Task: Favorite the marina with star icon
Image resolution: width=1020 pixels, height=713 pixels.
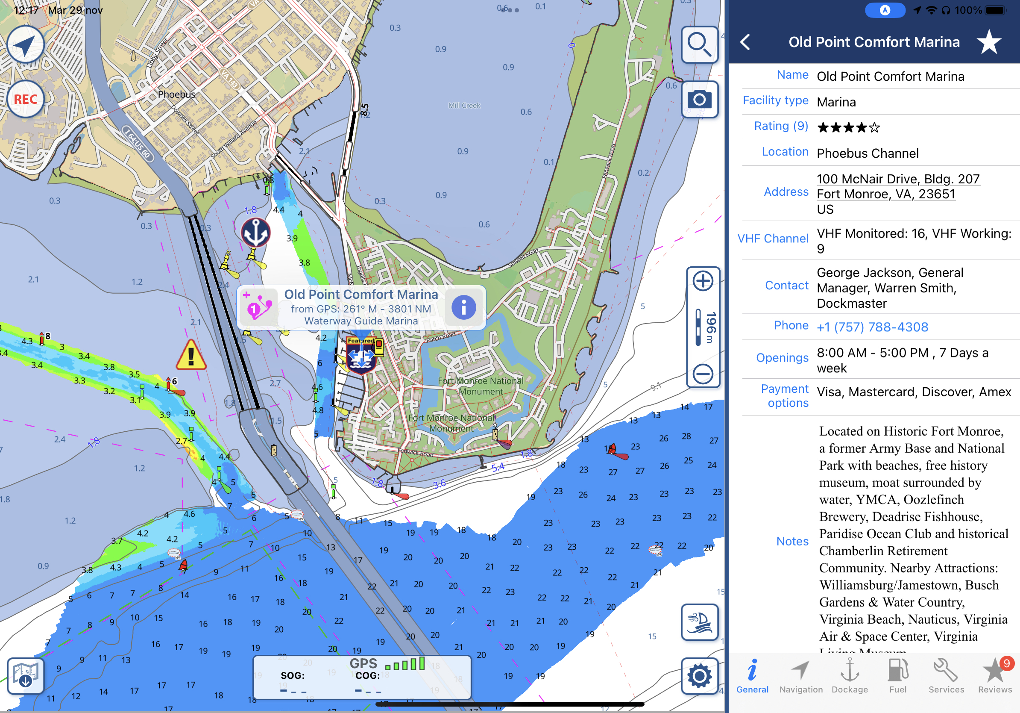Action: click(x=989, y=42)
